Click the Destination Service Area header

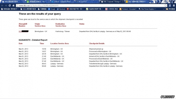point(61,25)
